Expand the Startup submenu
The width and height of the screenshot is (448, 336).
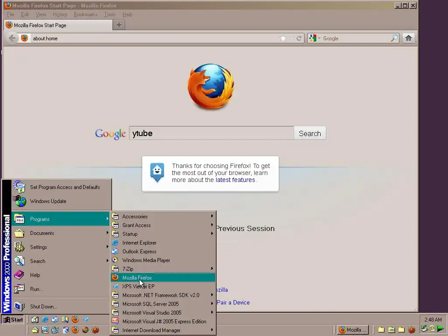click(163, 234)
